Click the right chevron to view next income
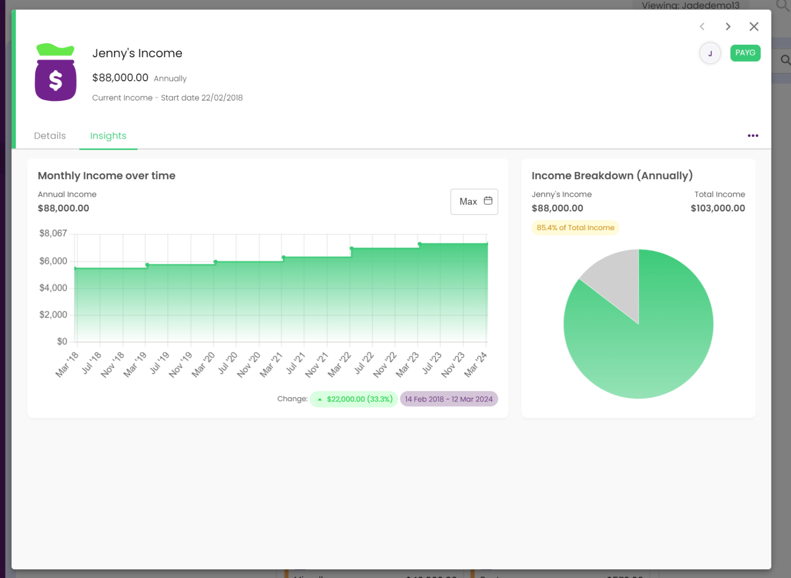Viewport: 791px width, 578px height. coord(728,26)
